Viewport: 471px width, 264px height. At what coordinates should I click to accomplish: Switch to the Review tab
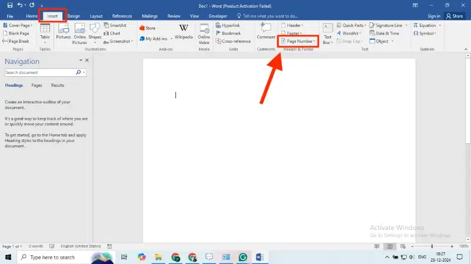[174, 16]
